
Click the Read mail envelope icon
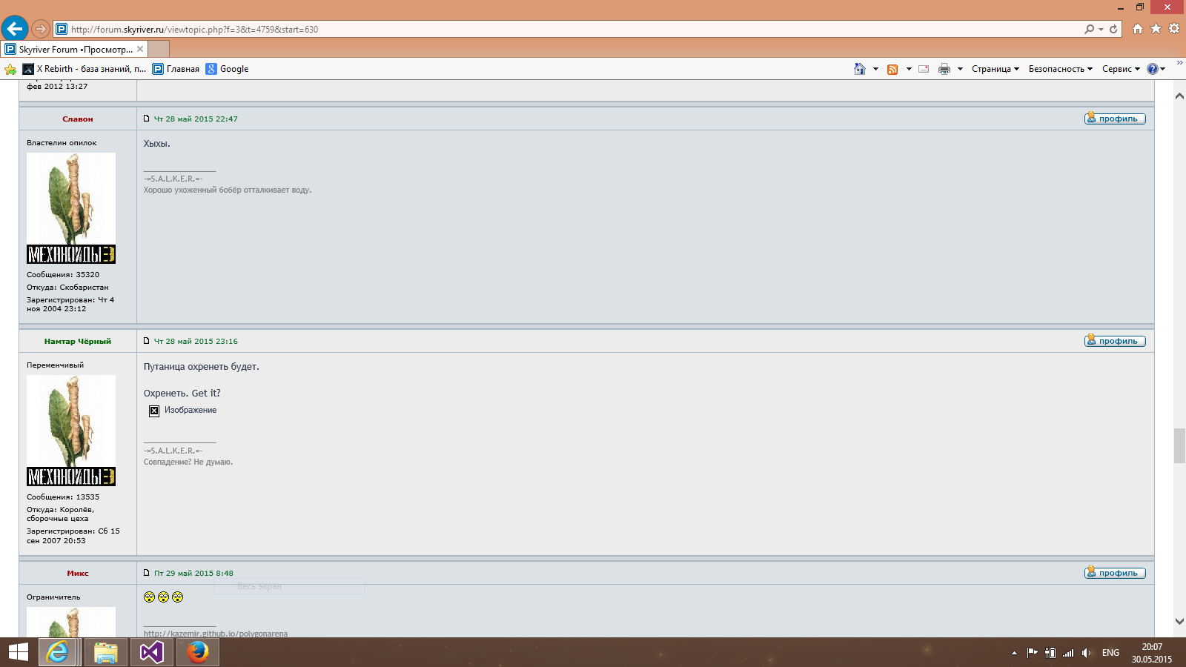(x=924, y=69)
